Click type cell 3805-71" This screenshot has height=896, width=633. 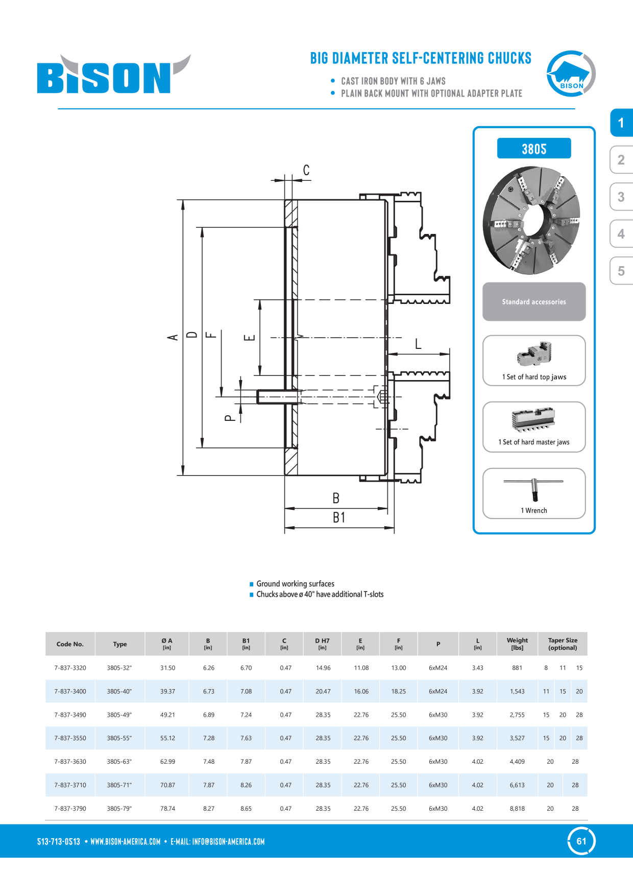pyautogui.click(x=119, y=785)
